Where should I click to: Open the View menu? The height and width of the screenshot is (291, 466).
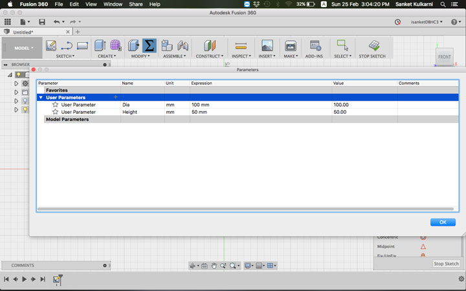(x=91, y=4)
